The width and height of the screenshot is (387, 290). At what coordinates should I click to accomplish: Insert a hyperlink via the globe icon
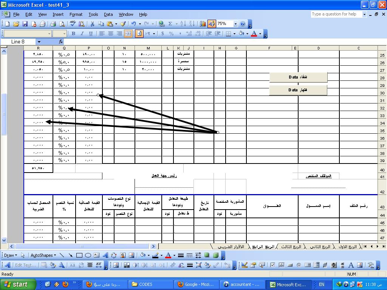tap(162, 24)
